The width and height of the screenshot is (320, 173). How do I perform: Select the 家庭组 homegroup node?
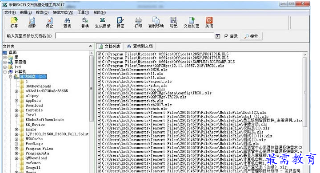pyautogui.click(x=20, y=62)
